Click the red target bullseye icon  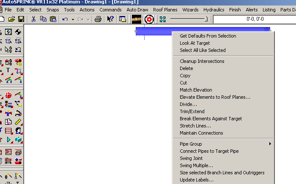[x=149, y=19]
